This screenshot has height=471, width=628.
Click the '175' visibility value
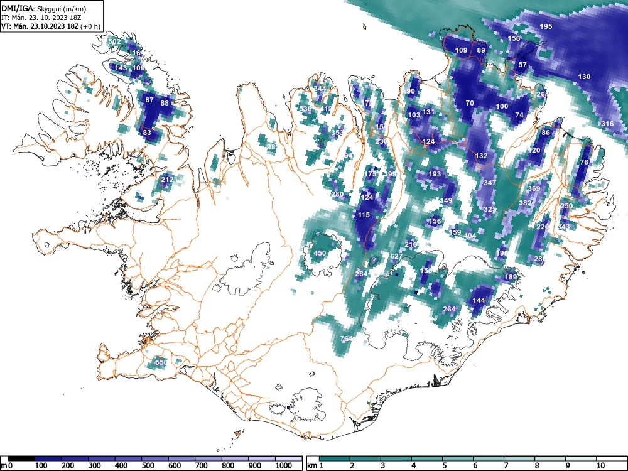pos(371,174)
